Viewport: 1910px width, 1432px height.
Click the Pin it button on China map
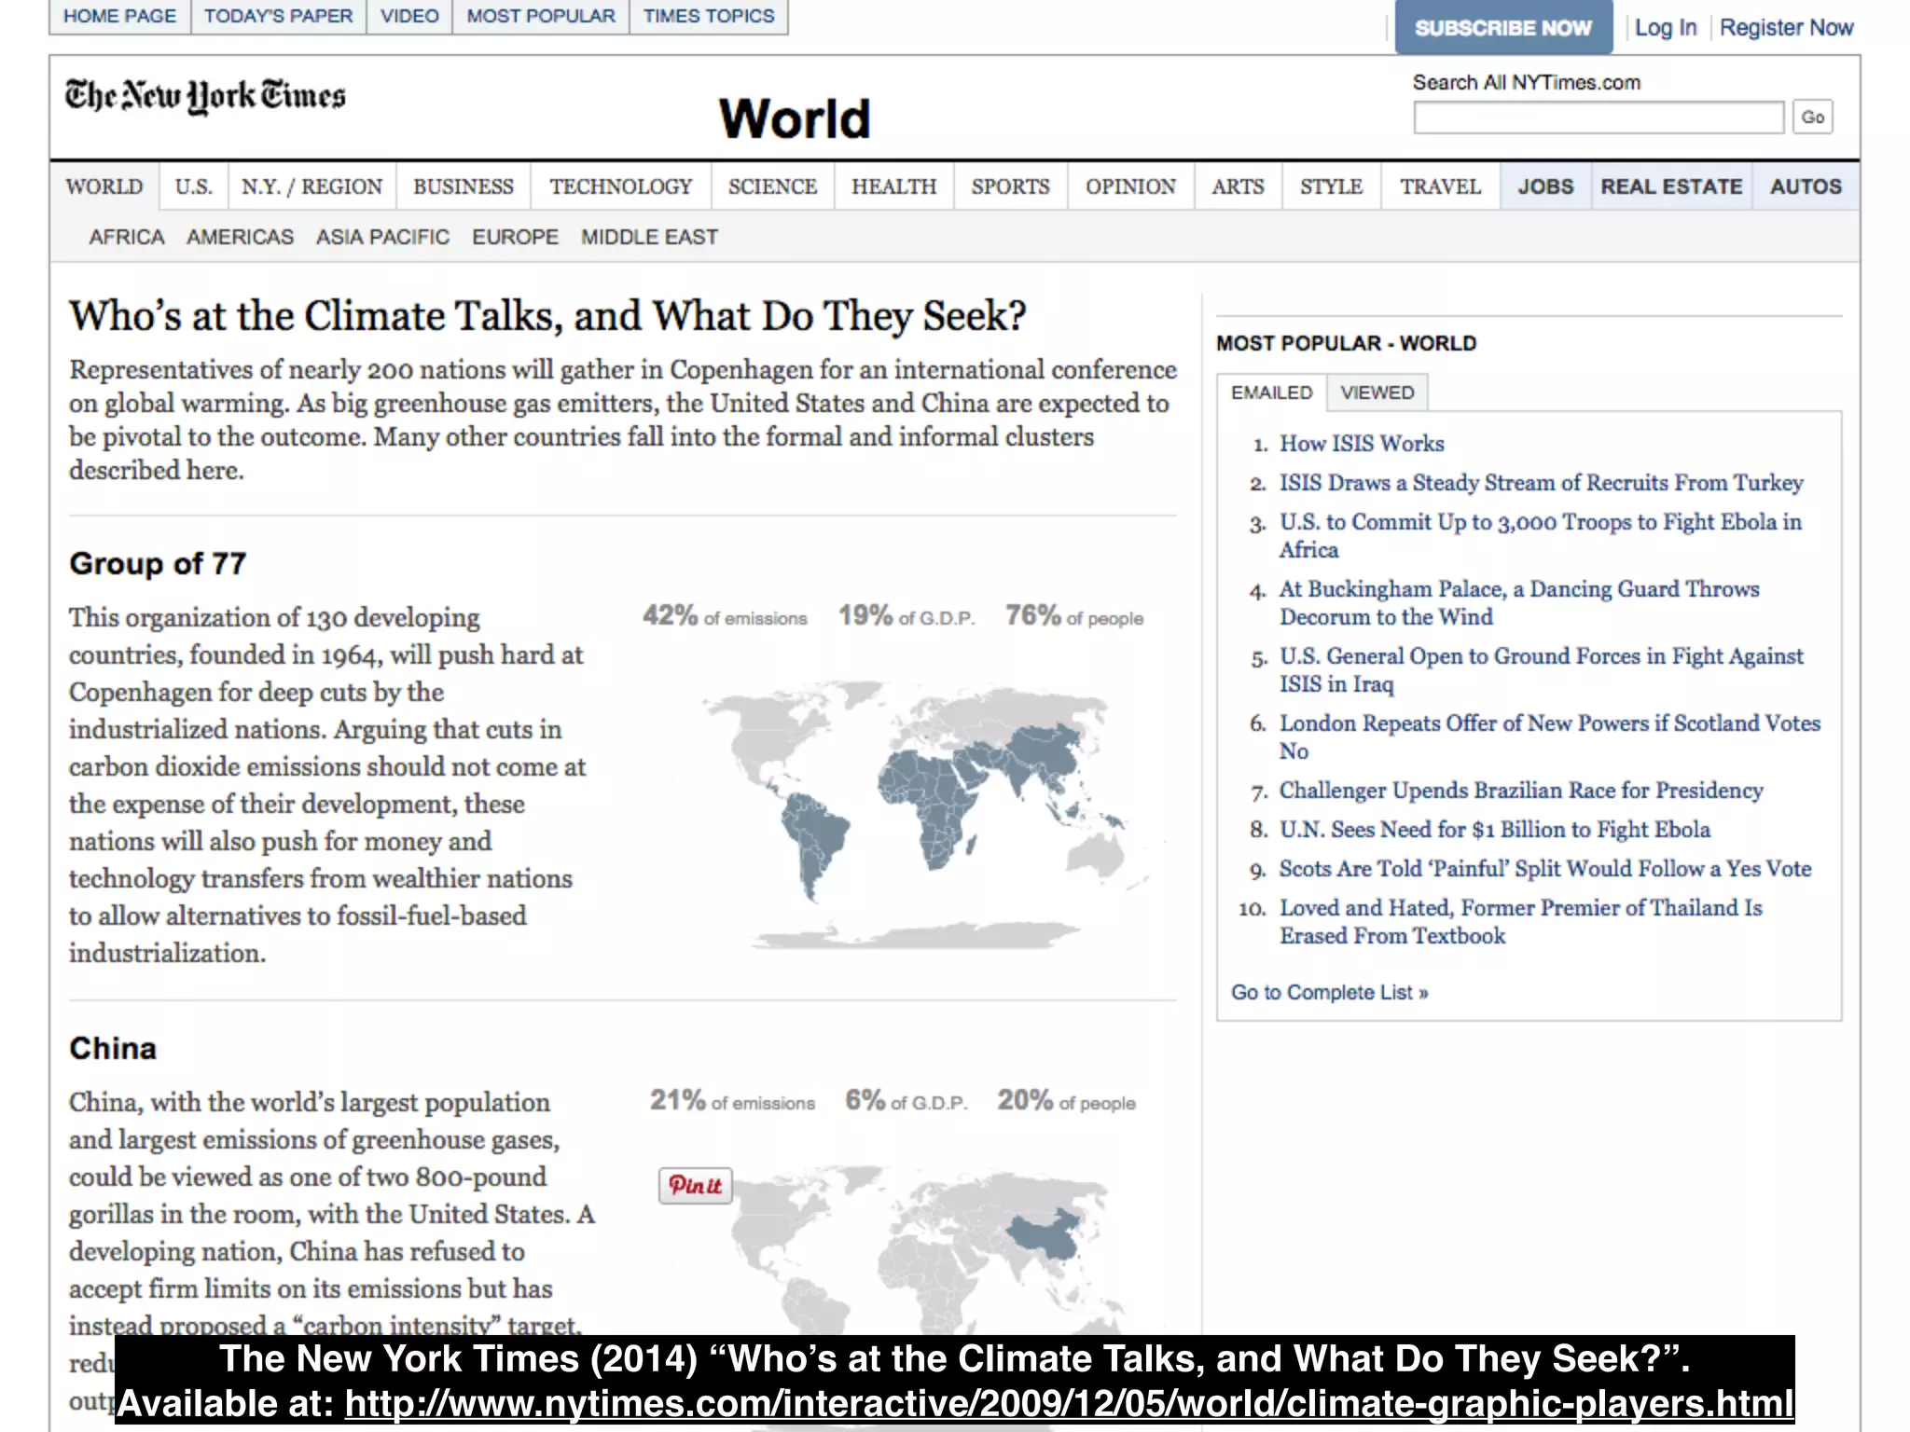(x=696, y=1185)
